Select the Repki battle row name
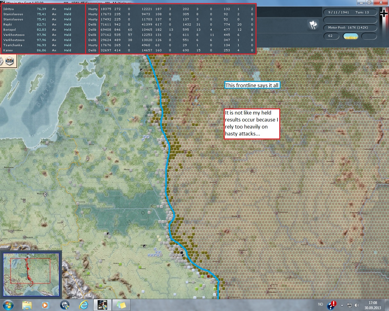This screenshot has height=311, width=389. pyautogui.click(x=8, y=25)
